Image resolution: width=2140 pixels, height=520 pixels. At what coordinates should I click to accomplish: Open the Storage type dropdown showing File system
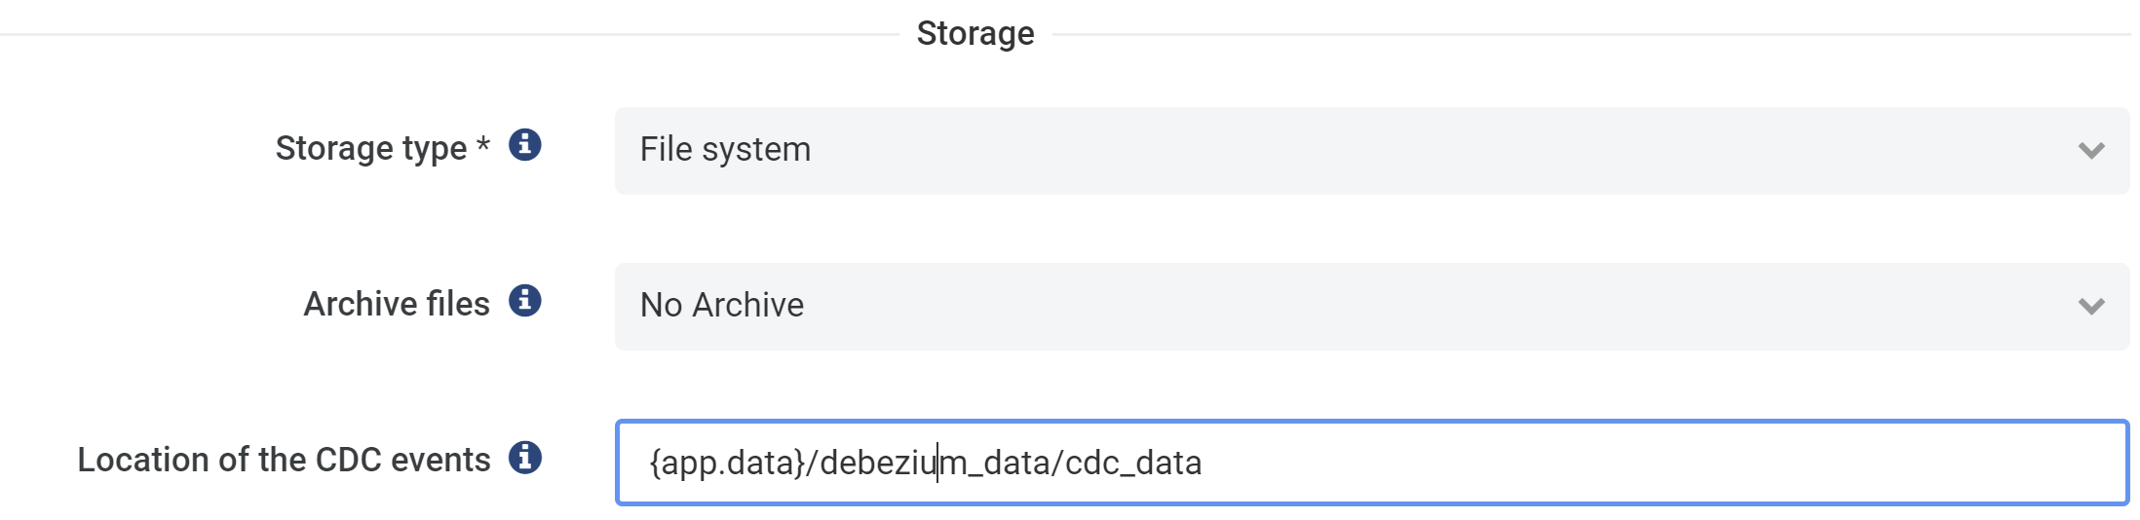click(1371, 151)
